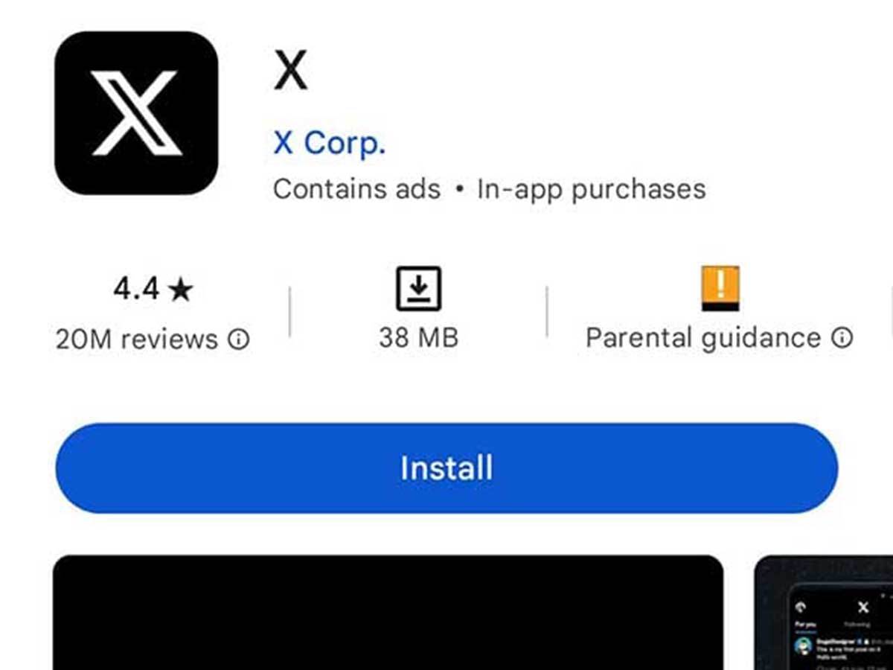This screenshot has height=670, width=893.
Task: Open the X Corp. developer page
Action: coord(329,143)
